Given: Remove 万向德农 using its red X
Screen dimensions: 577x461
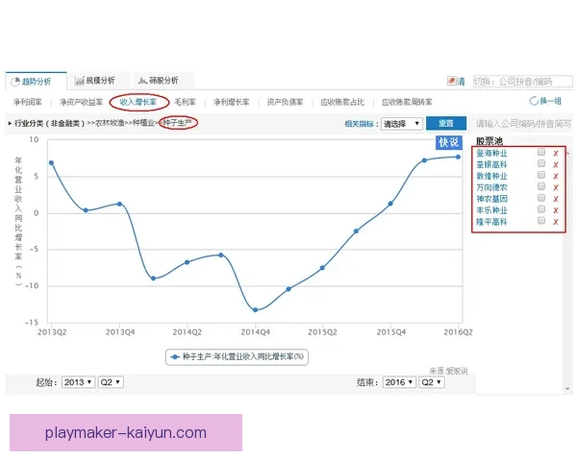Looking at the screenshot, I should [x=556, y=187].
